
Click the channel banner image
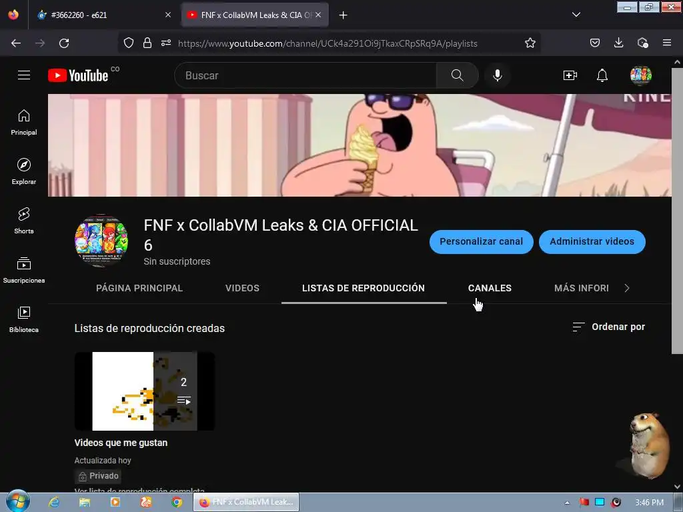[x=360, y=145]
